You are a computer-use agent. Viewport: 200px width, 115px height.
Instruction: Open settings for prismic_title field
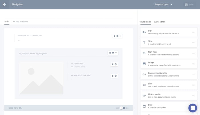coord(117,36)
